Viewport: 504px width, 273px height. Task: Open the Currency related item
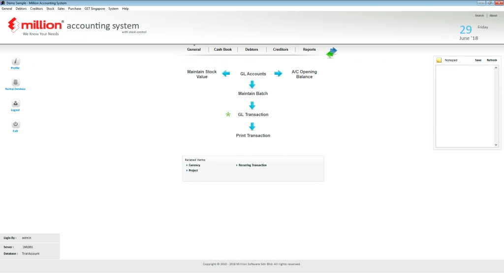(x=194, y=165)
